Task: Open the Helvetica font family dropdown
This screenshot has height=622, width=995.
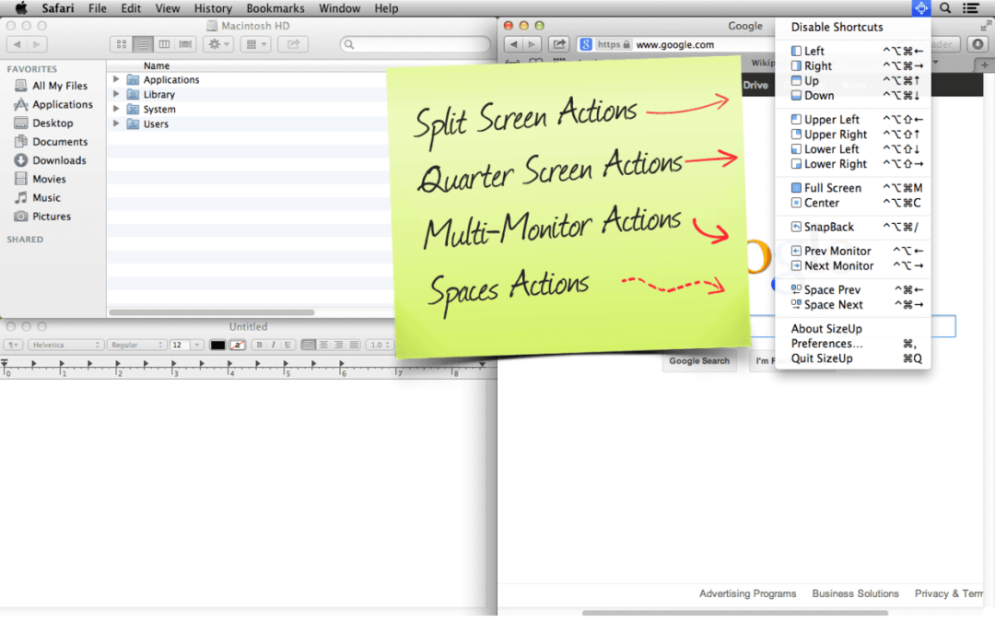Action: pos(66,345)
